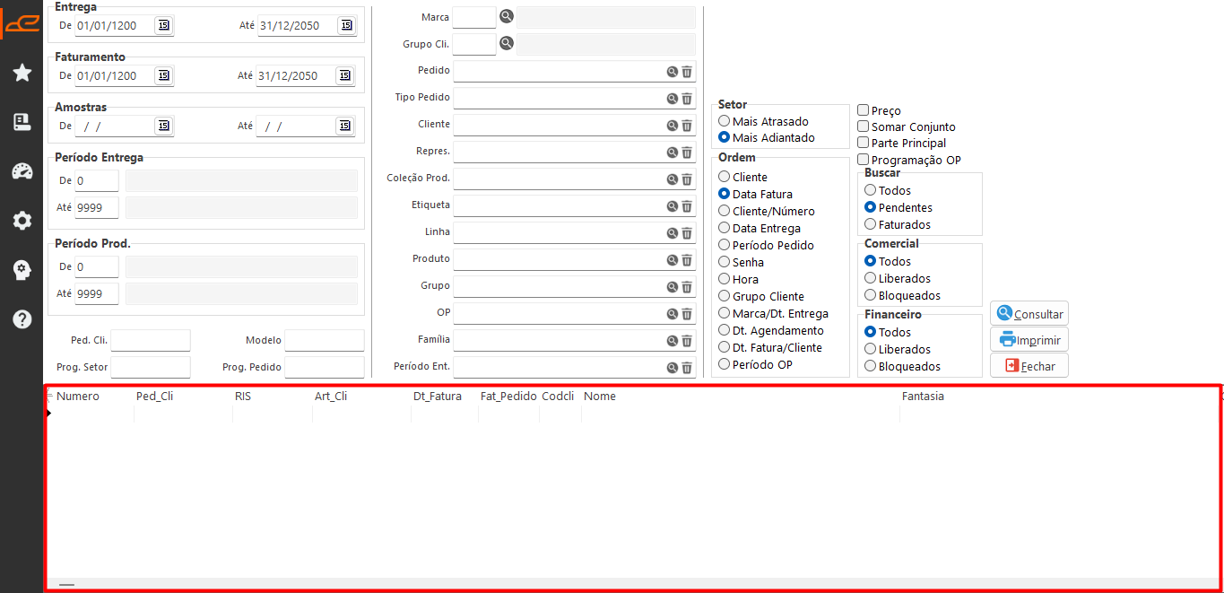Viewport: 1224px width, 593px height.
Task: Open the help question mark icon
Action: click(x=22, y=319)
